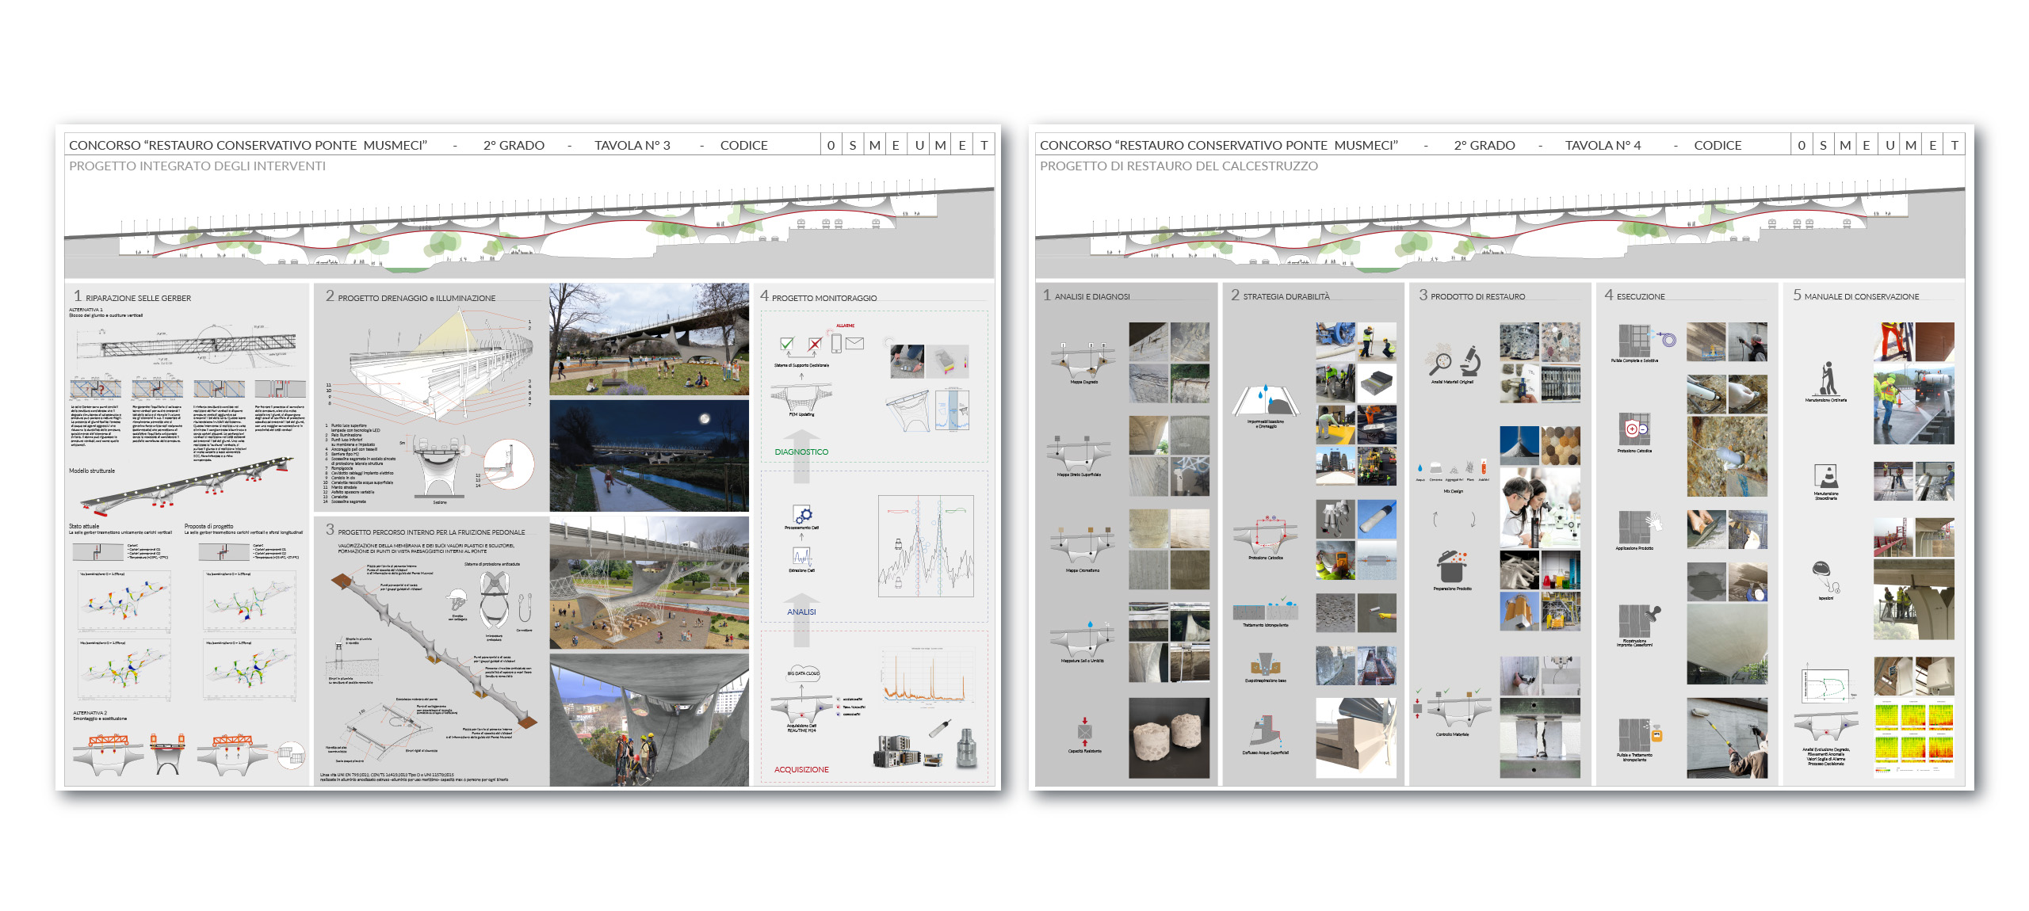Click the envelope mail icon under ALLARME
Image resolution: width=2029 pixels, height=911 pixels.
854,343
